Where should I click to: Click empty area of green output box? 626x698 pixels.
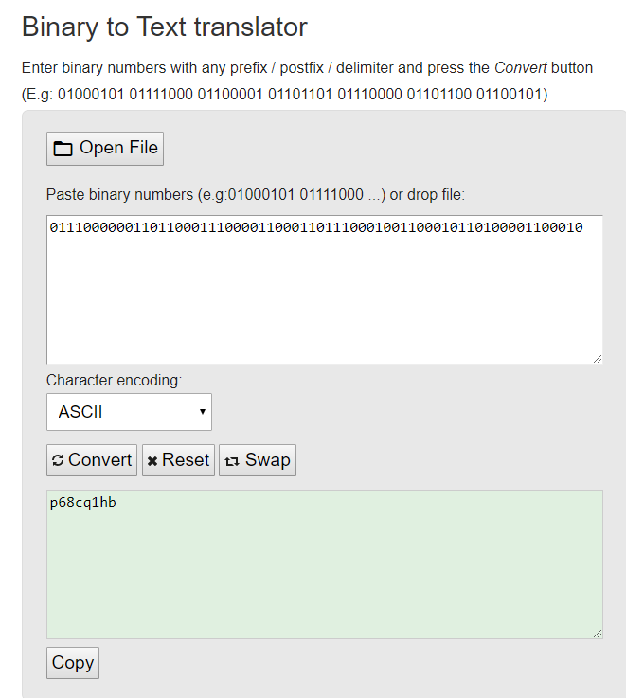point(322,578)
